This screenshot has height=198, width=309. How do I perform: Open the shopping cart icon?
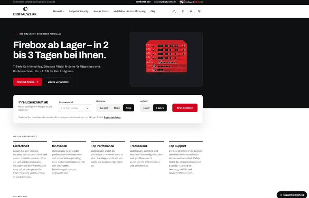click(x=199, y=11)
